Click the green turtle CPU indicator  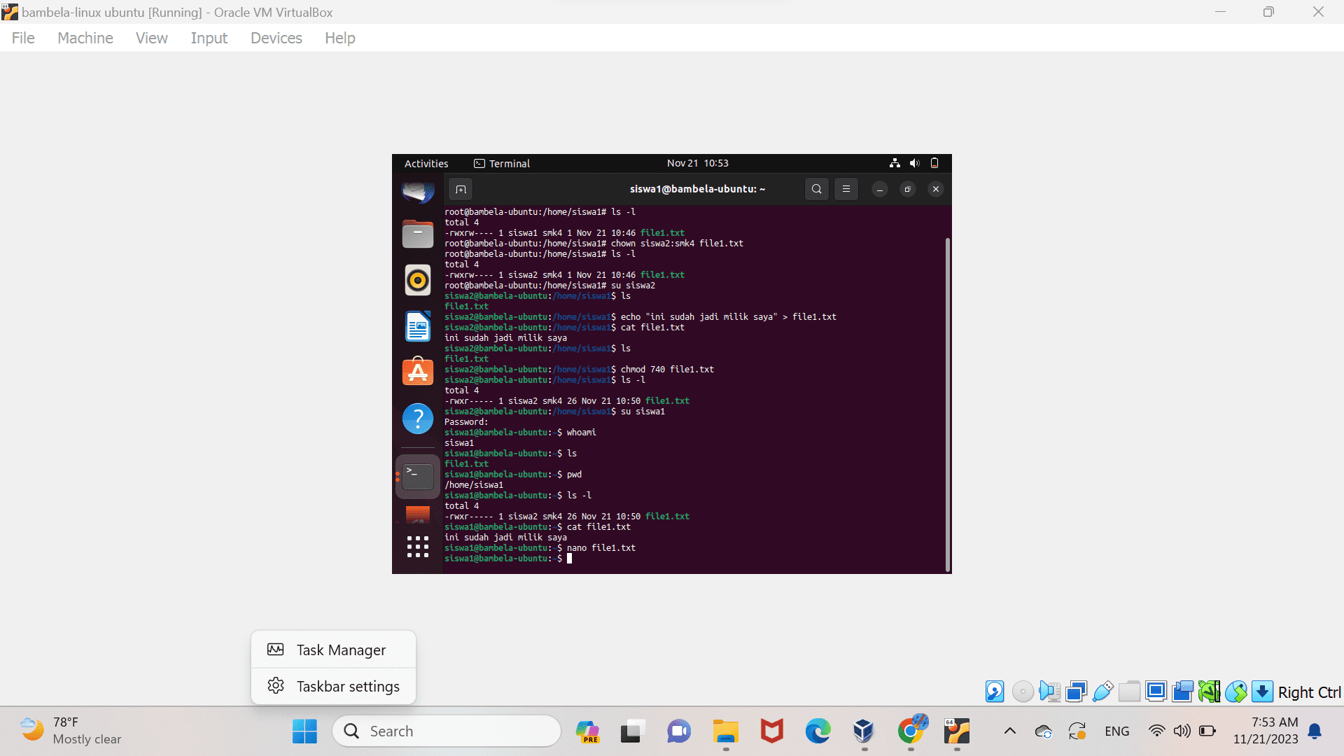click(1209, 692)
